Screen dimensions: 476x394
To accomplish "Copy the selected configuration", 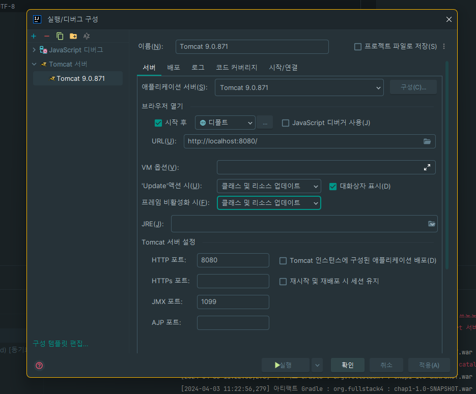I will click(x=60, y=37).
